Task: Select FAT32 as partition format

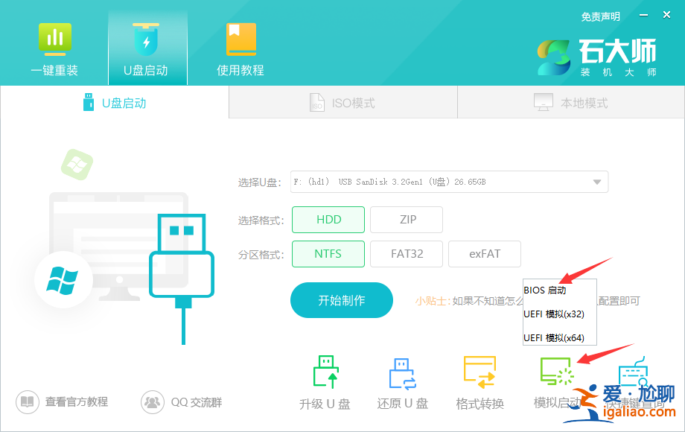Action: point(407,253)
